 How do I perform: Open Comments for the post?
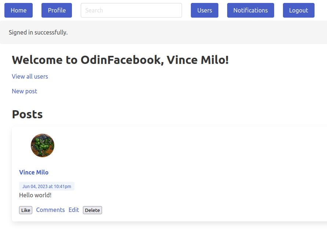coord(51,210)
